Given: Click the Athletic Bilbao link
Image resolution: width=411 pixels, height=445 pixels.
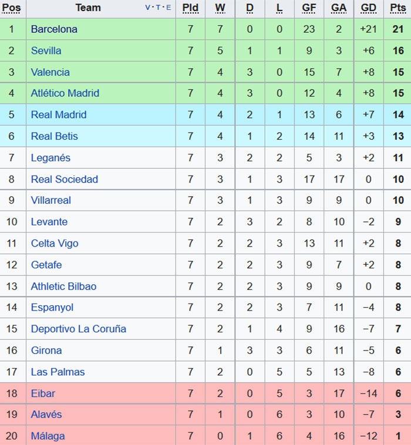Looking at the screenshot, I should tap(63, 286).
